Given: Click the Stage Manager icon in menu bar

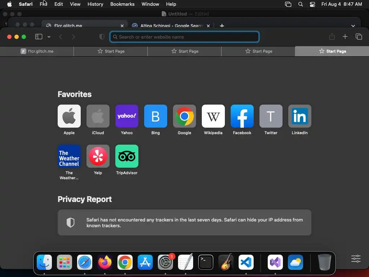Looking at the screenshot, I should click(288, 4).
